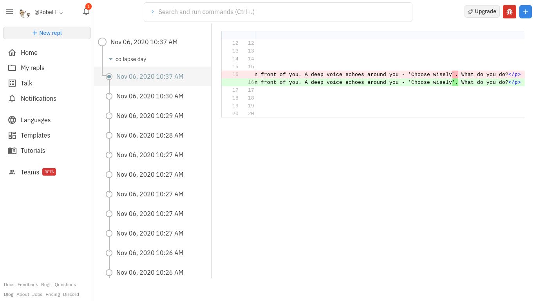Click the first 10:26 AM history entry

click(x=153, y=253)
